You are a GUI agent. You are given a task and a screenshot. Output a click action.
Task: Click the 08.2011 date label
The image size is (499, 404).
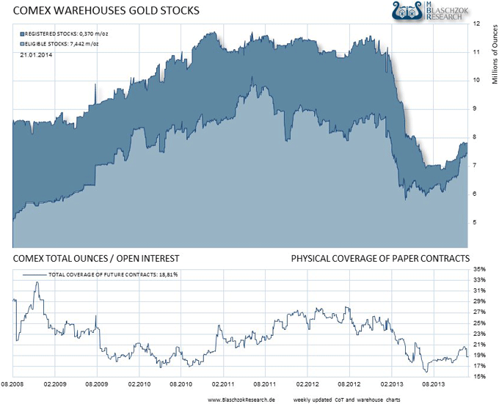point(265,384)
